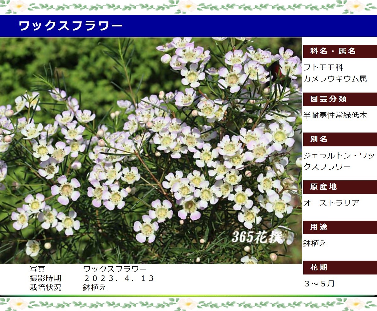Select the 花期 heading bar
Image resolution: width=377 pixels, height=311 pixels.
(339, 268)
